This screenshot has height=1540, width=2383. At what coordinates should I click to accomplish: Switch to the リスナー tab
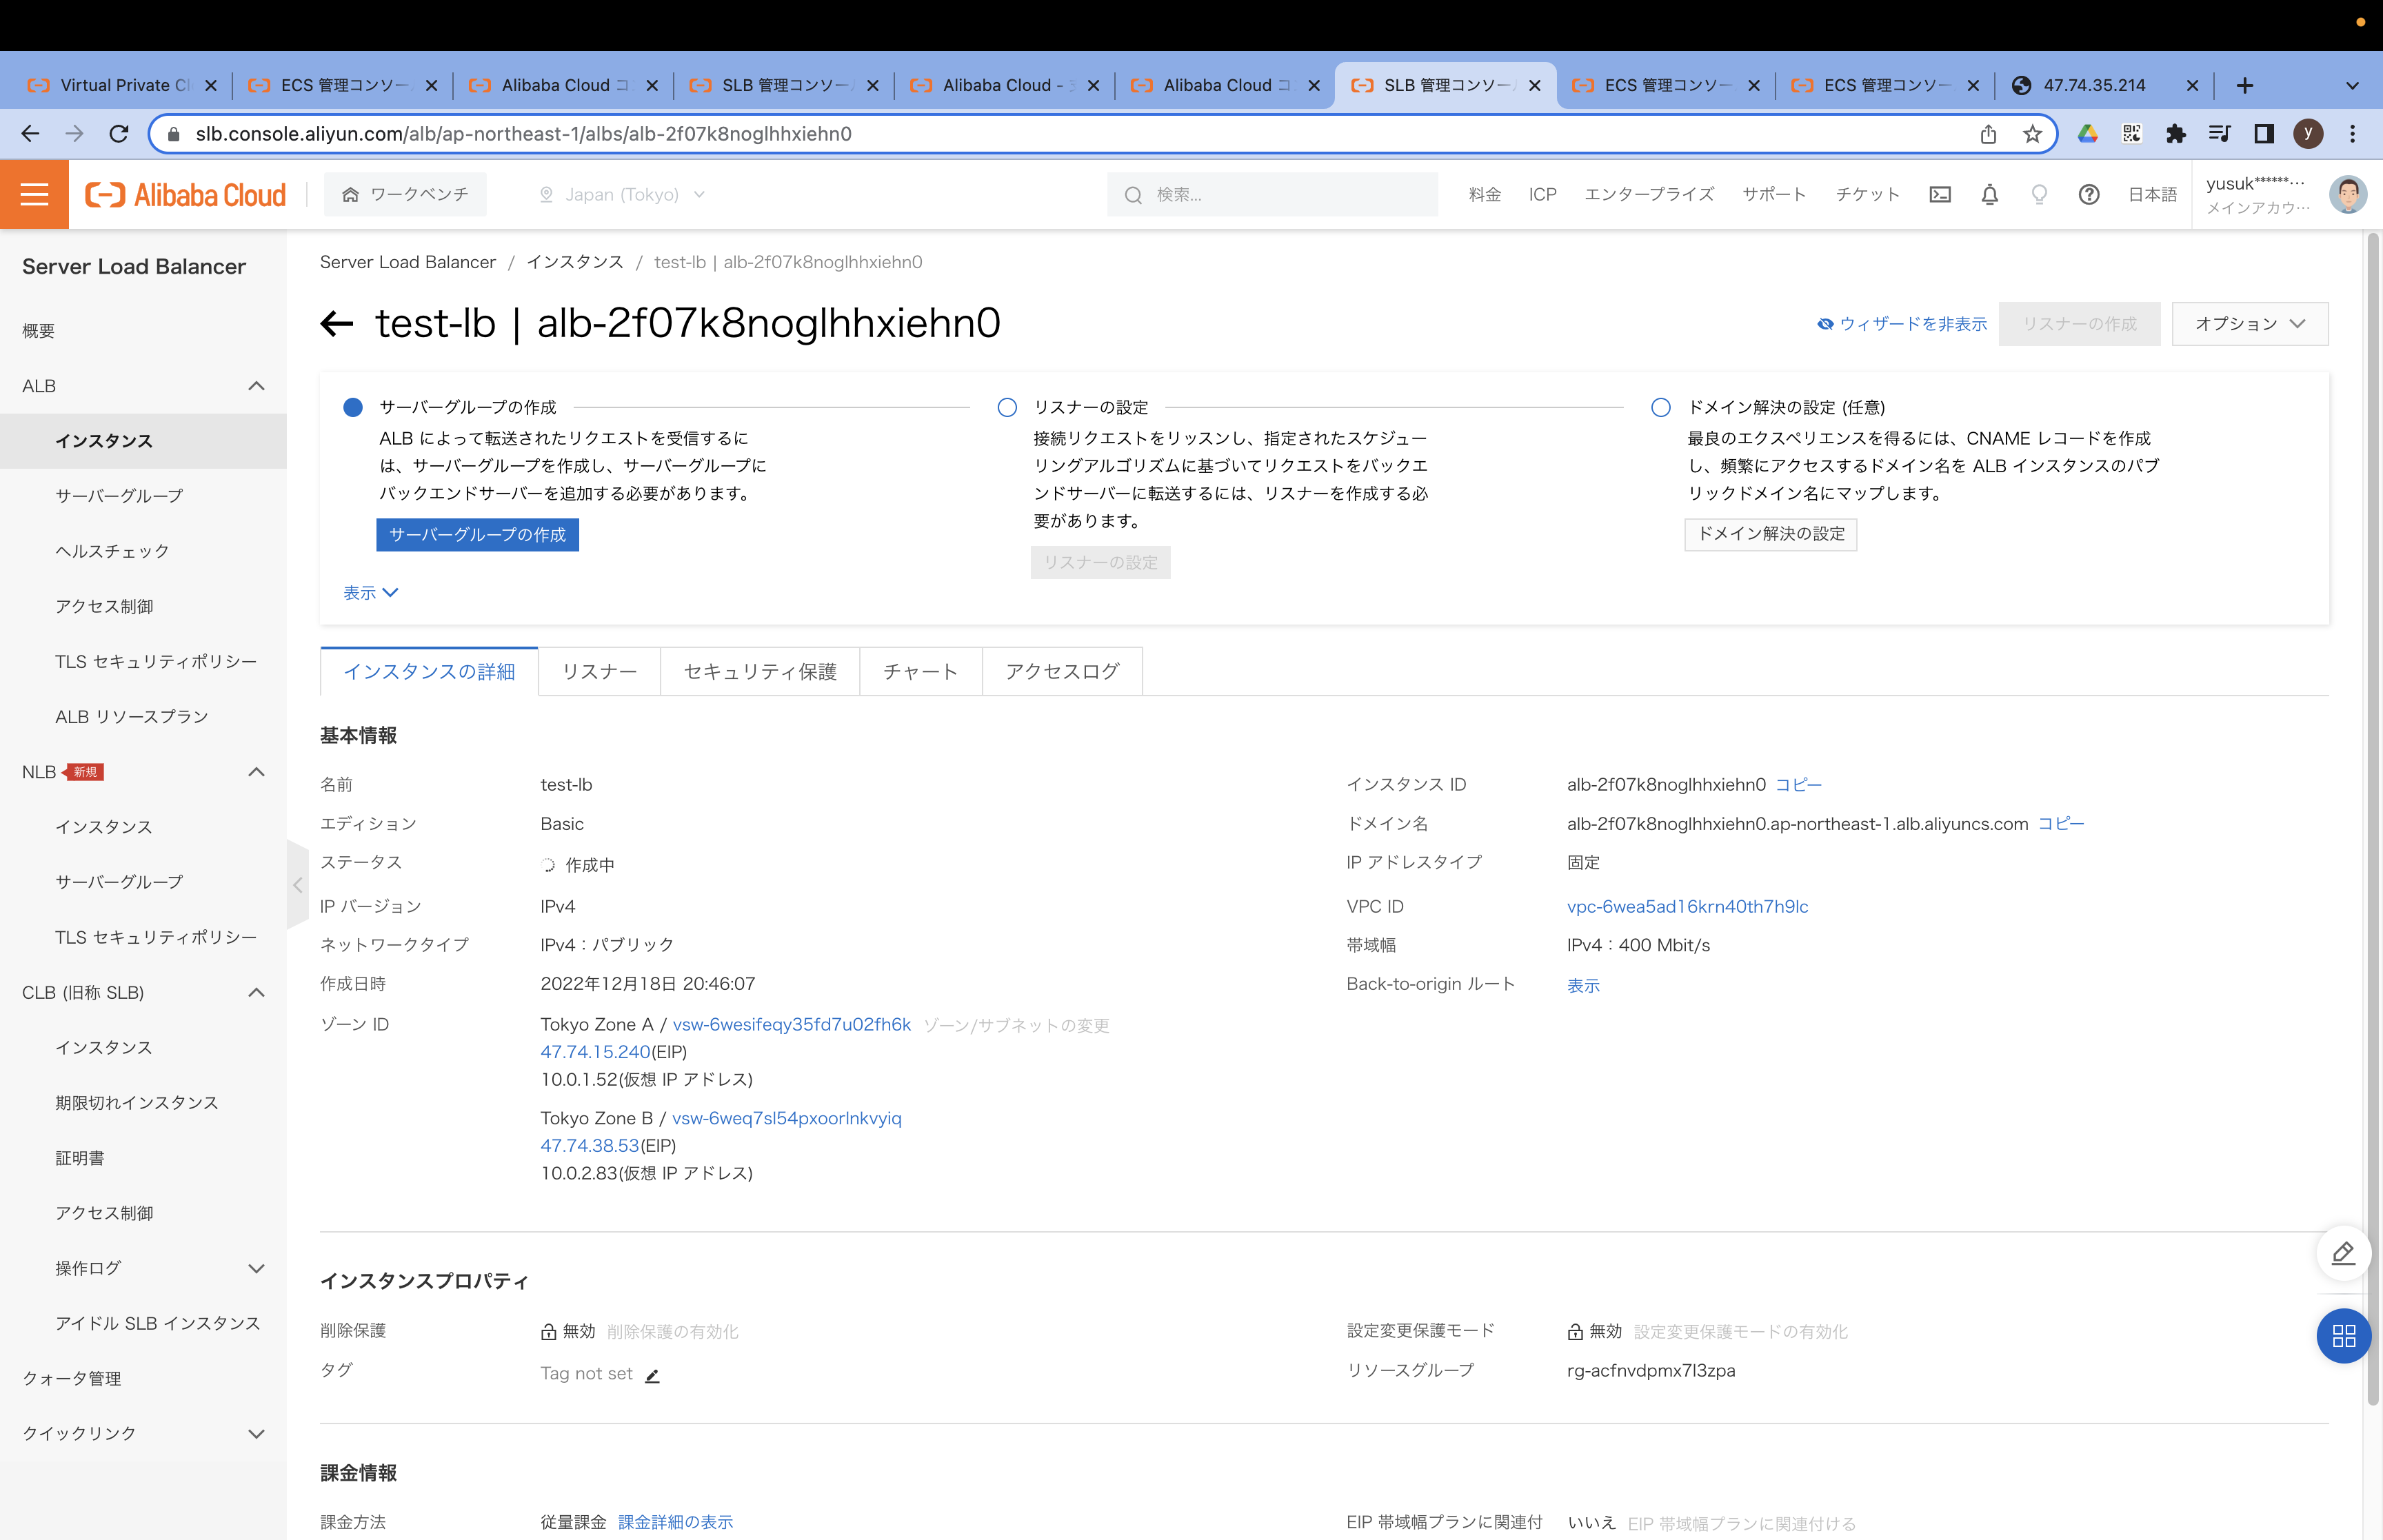coord(598,671)
